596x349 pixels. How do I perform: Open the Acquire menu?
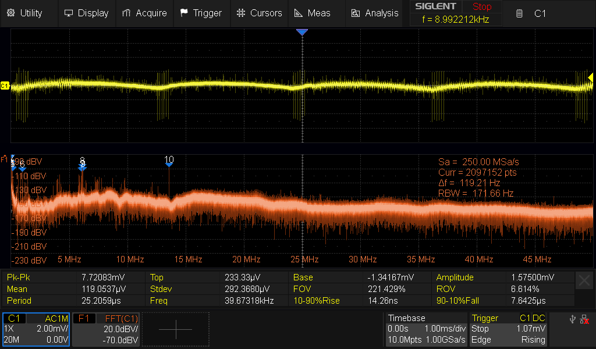pos(144,13)
